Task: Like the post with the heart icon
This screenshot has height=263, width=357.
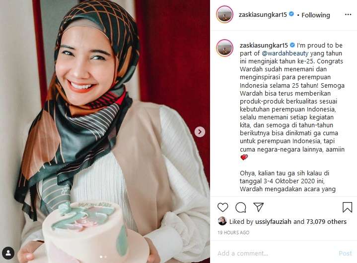Action: [222, 208]
